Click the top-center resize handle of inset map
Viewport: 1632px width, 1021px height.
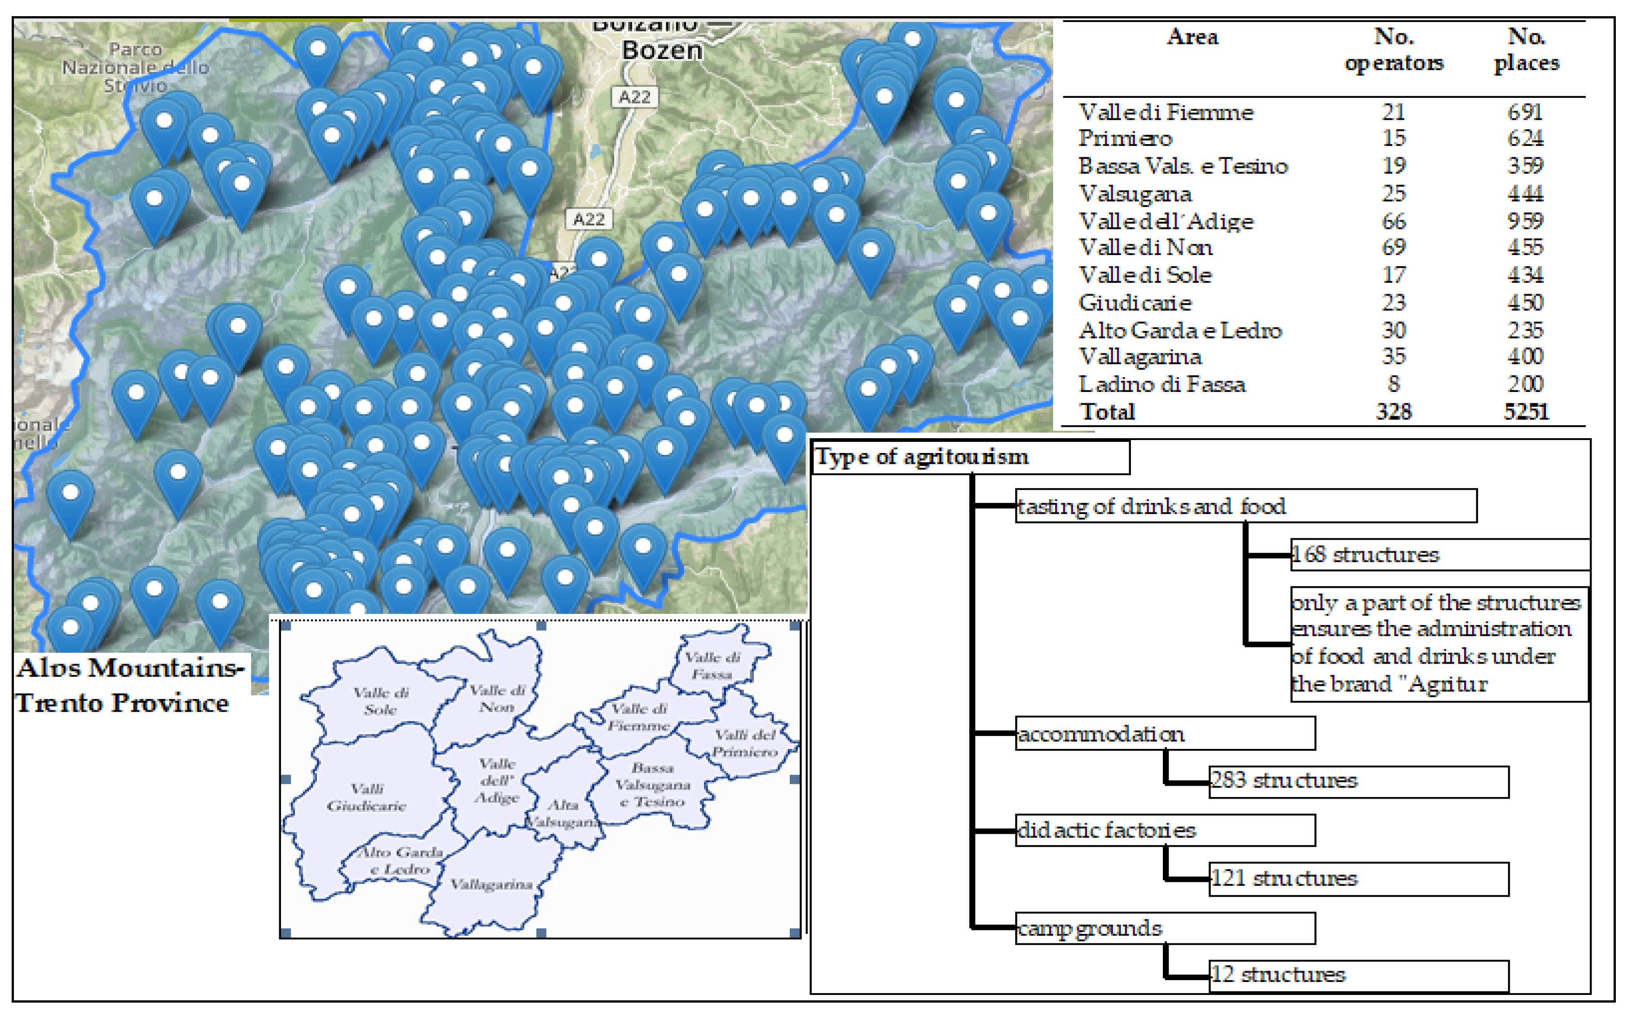(541, 626)
